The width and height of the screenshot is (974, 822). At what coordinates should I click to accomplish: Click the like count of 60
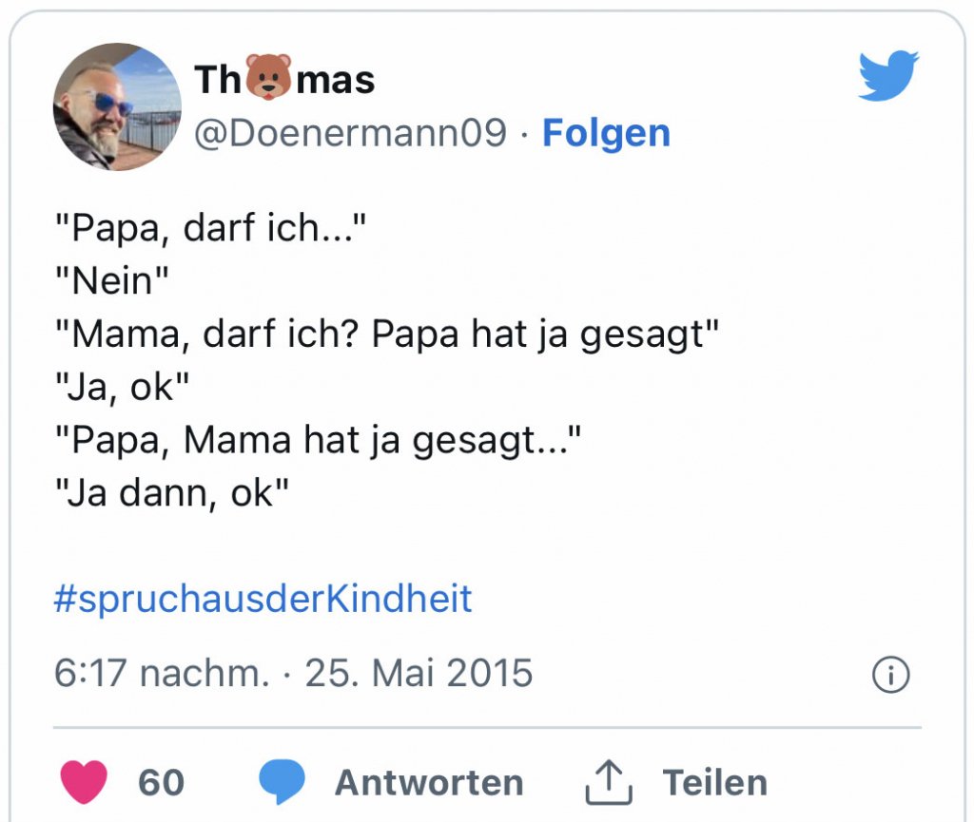pos(161,783)
